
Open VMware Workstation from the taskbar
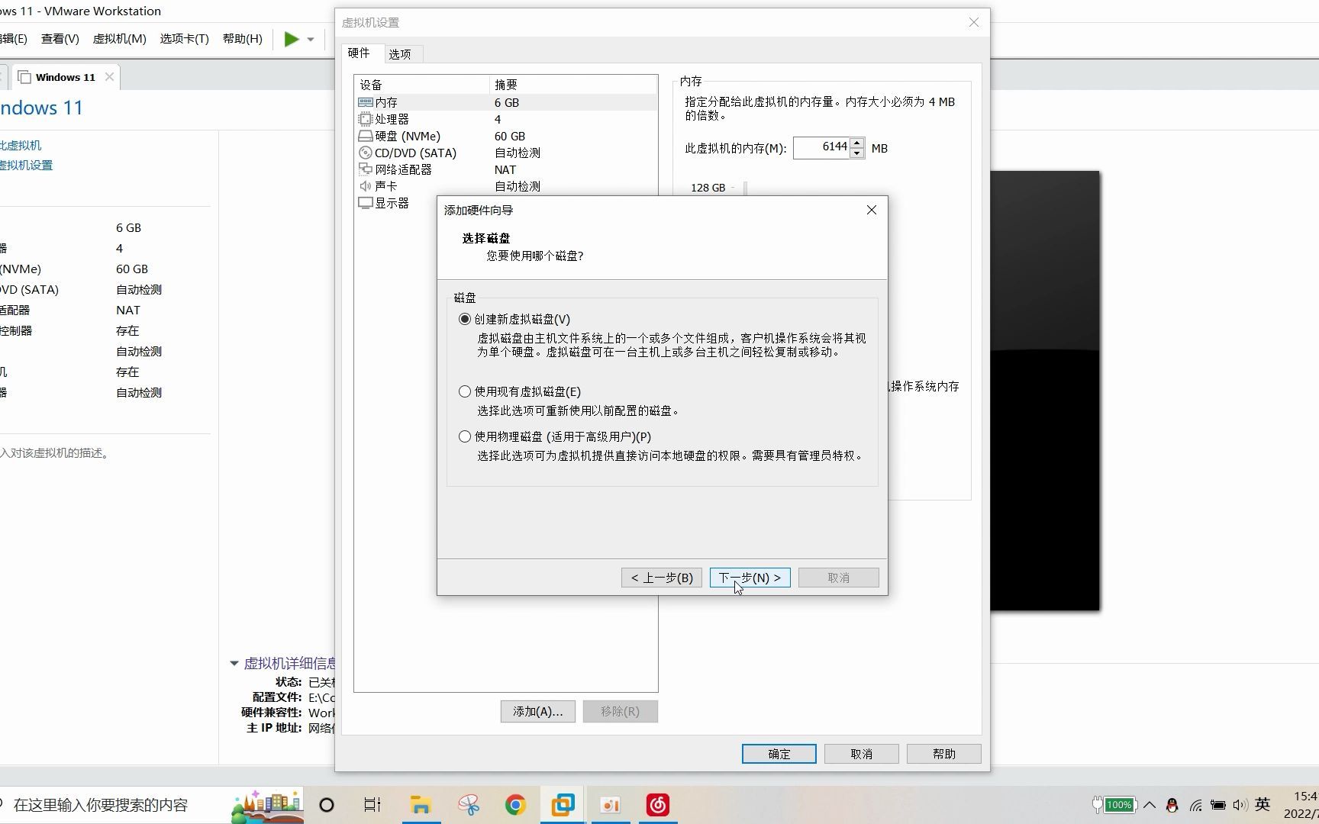[563, 804]
